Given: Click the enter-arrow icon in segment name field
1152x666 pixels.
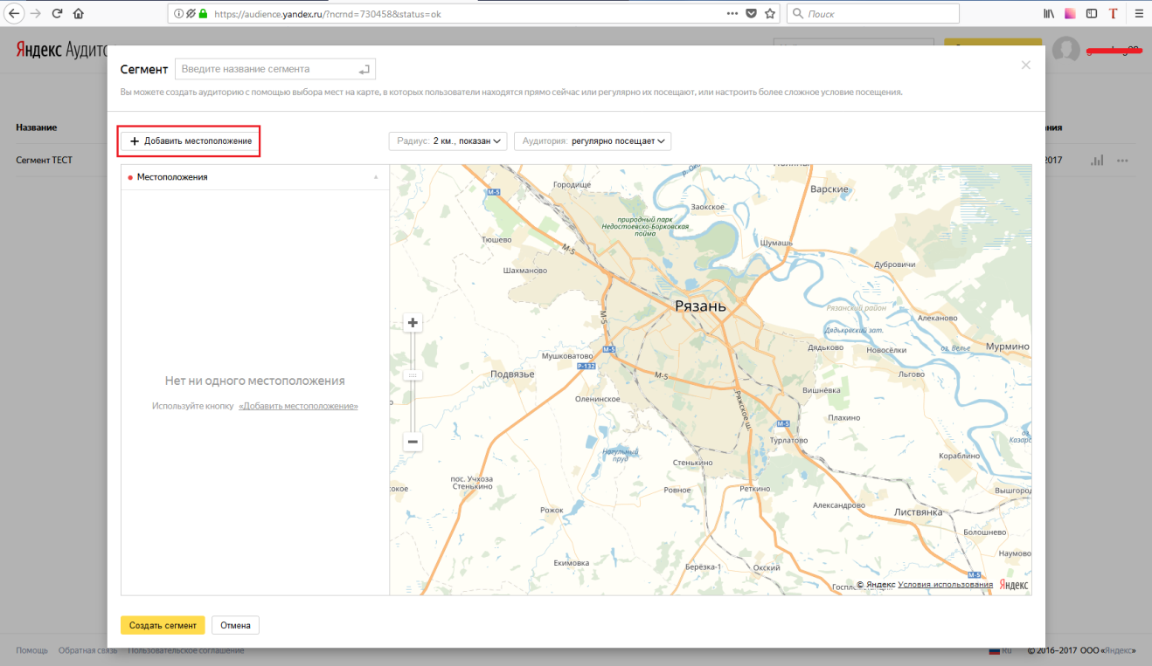Looking at the screenshot, I should 364,69.
